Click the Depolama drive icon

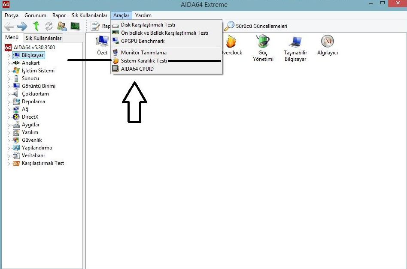(x=16, y=102)
